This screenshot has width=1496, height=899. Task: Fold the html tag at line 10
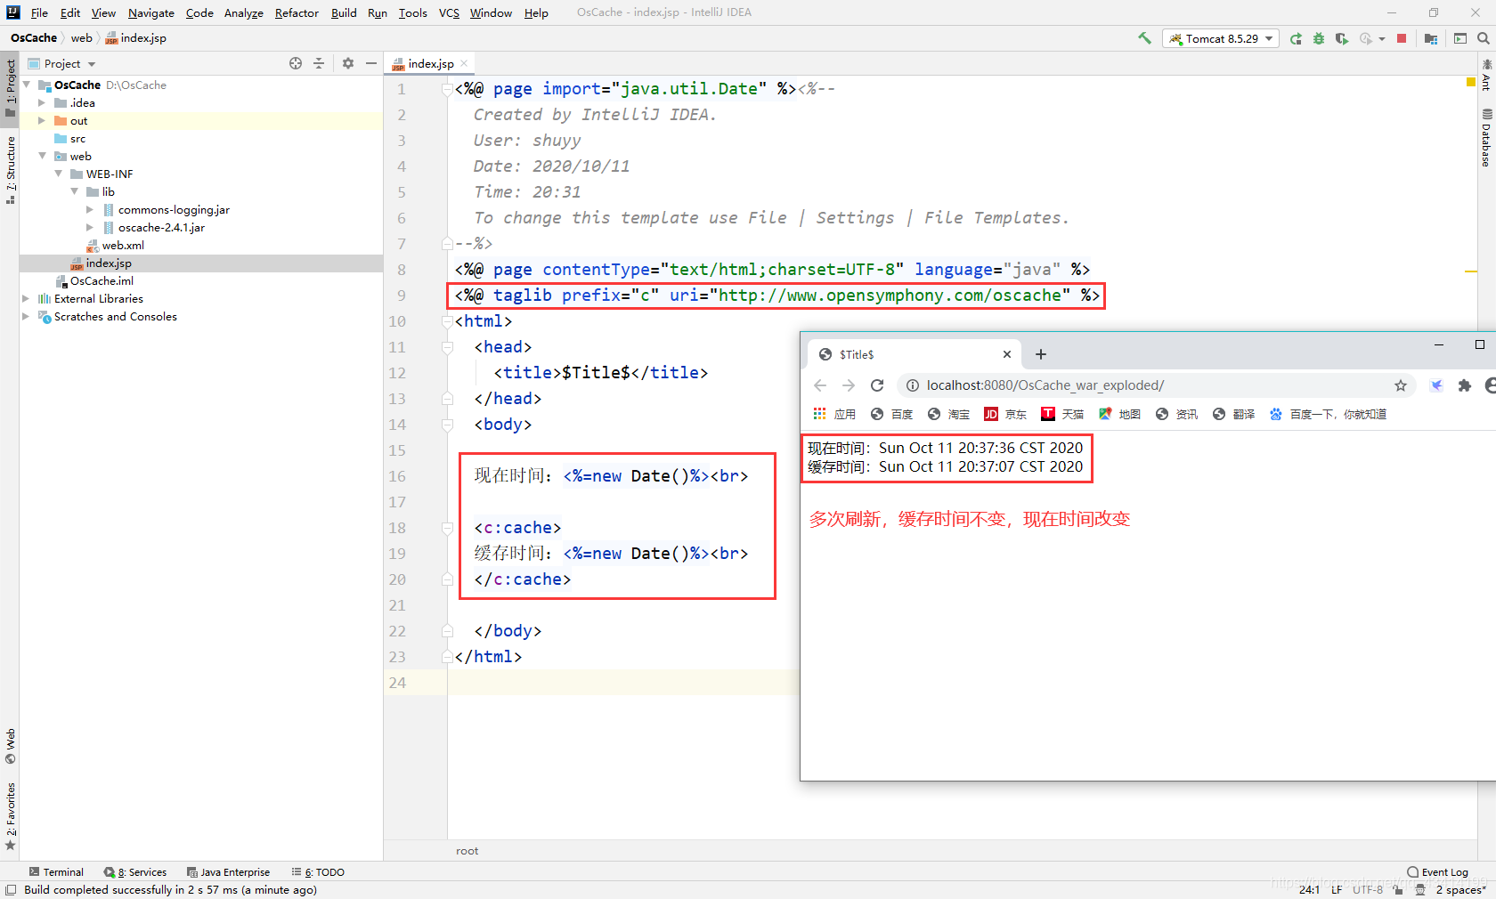click(x=448, y=321)
